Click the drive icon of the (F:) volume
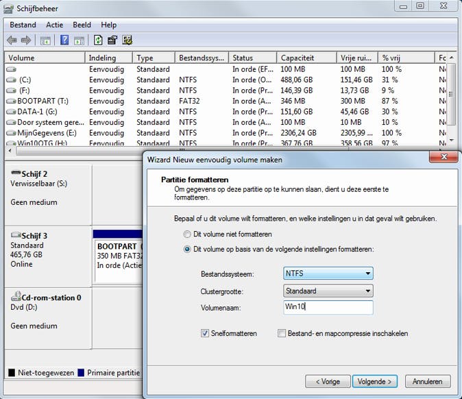This screenshot has width=462, height=399. click(x=11, y=90)
